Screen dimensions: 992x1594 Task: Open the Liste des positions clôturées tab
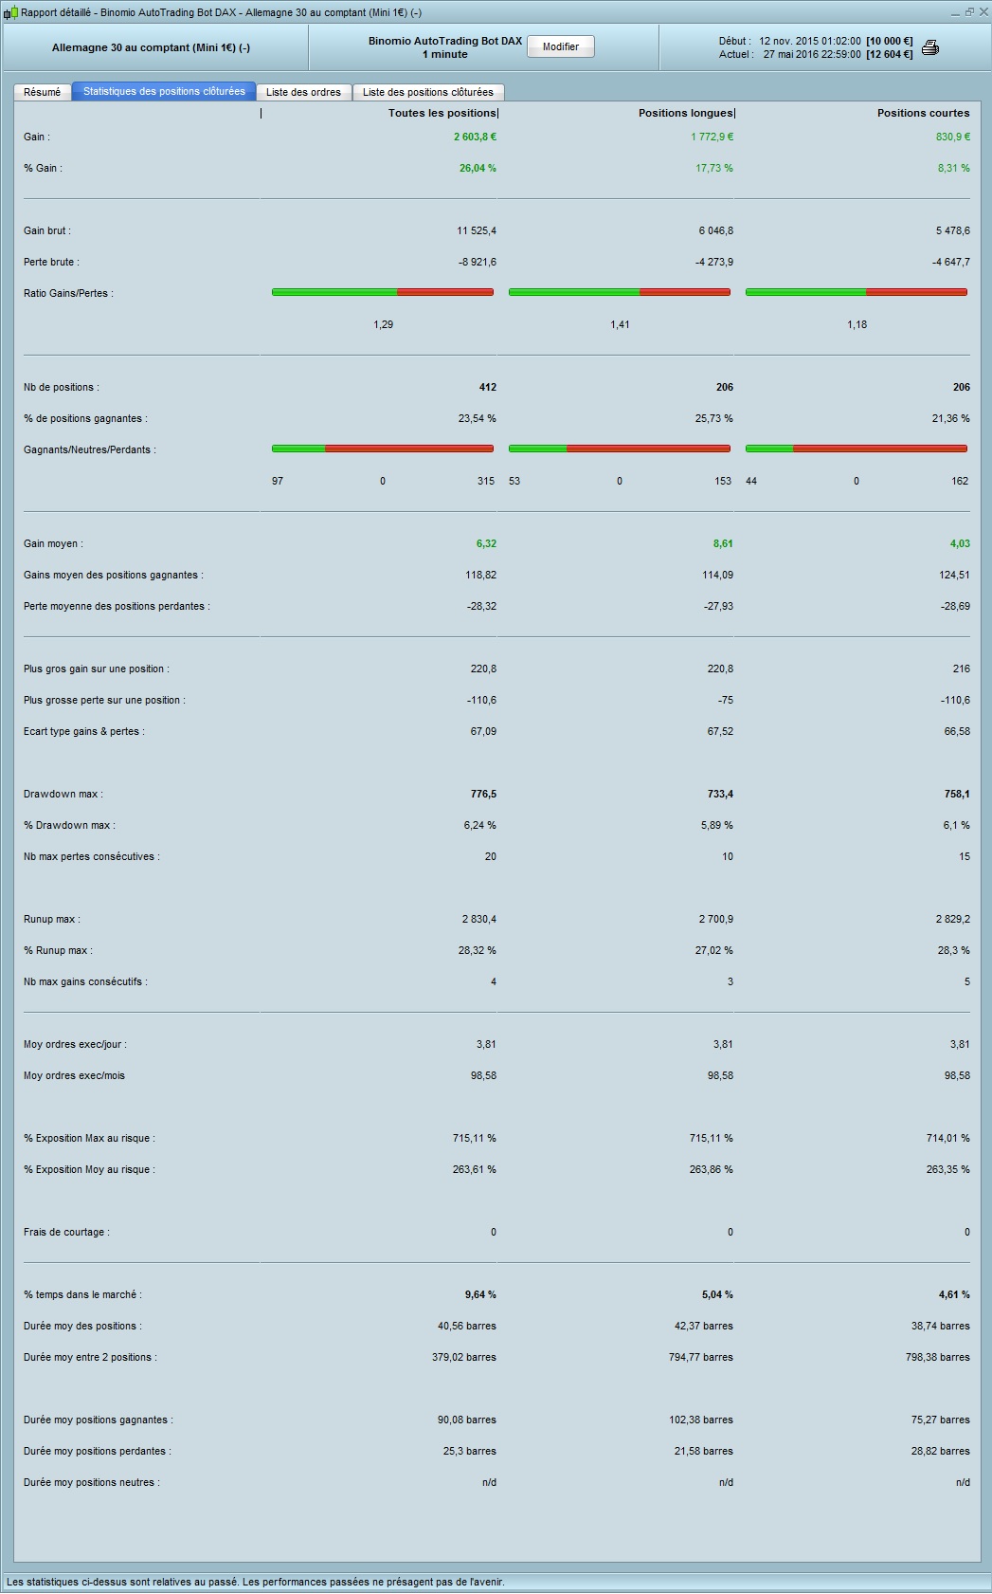click(428, 92)
